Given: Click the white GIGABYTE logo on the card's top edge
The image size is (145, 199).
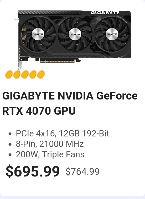Looking at the screenshot, I should click(105, 13).
